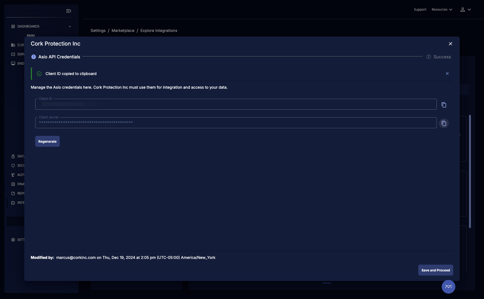This screenshot has height=299, width=484.
Task: Go to Settings in the breadcrumb
Action: point(98,31)
